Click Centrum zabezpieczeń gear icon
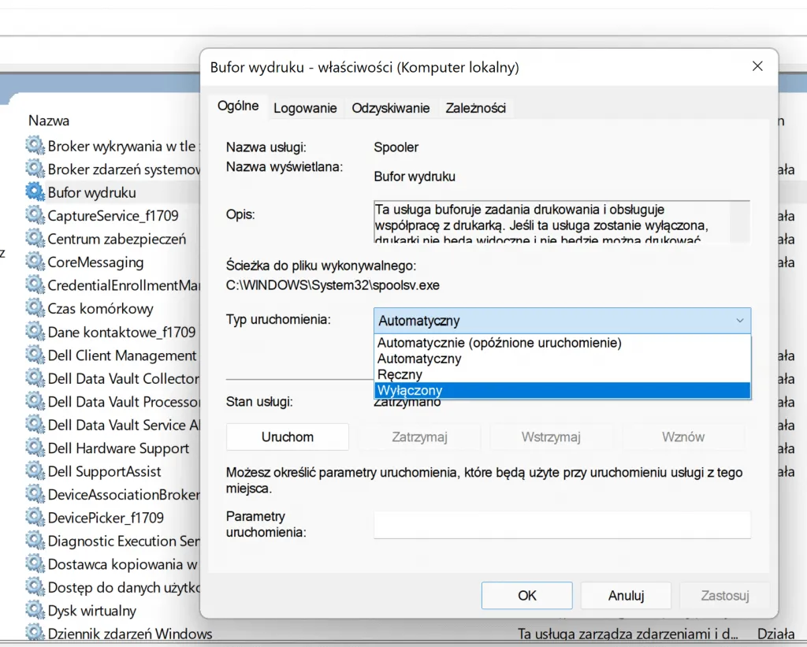 35,239
